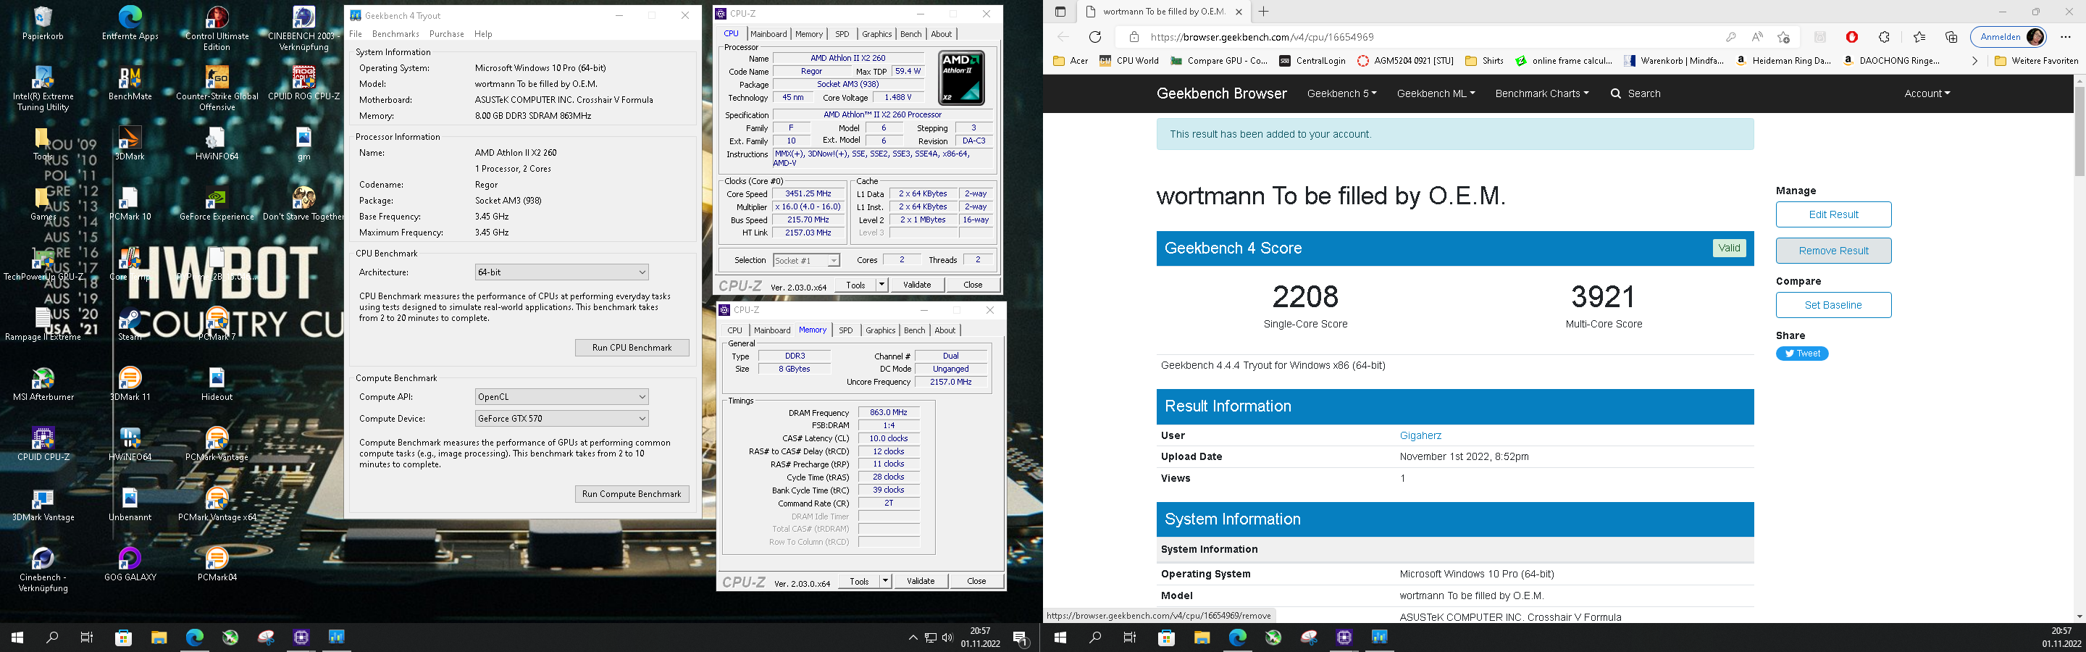Expand Compute Device GeForce GTX 570 dropdown
The image size is (2086, 652).
(562, 419)
